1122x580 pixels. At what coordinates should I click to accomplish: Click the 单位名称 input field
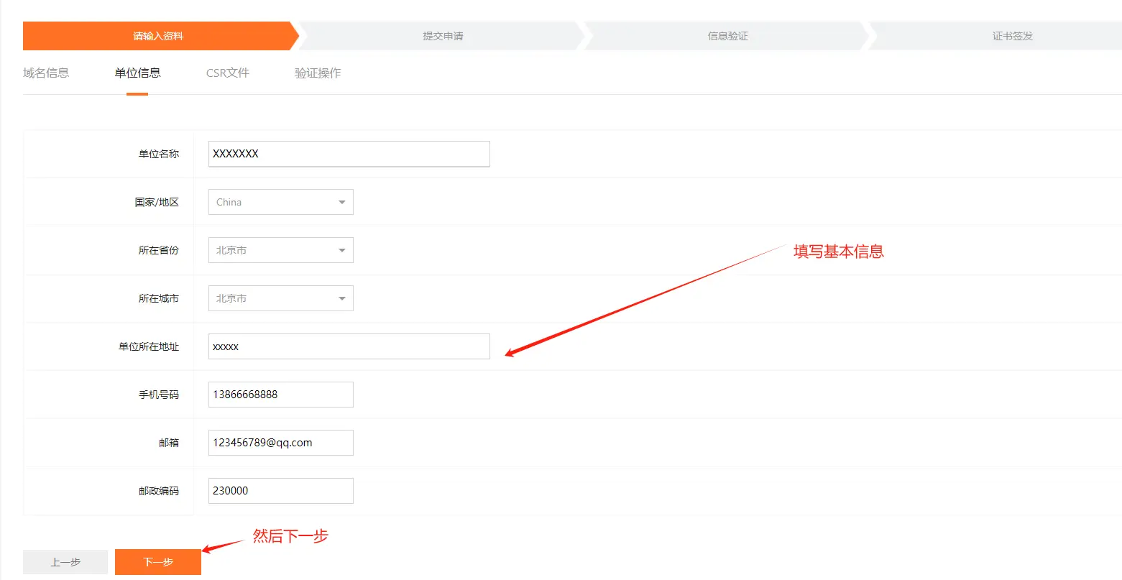tap(349, 154)
